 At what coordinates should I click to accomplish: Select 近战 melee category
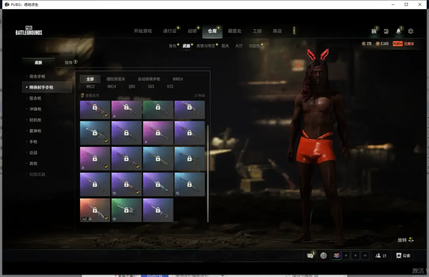click(33, 153)
